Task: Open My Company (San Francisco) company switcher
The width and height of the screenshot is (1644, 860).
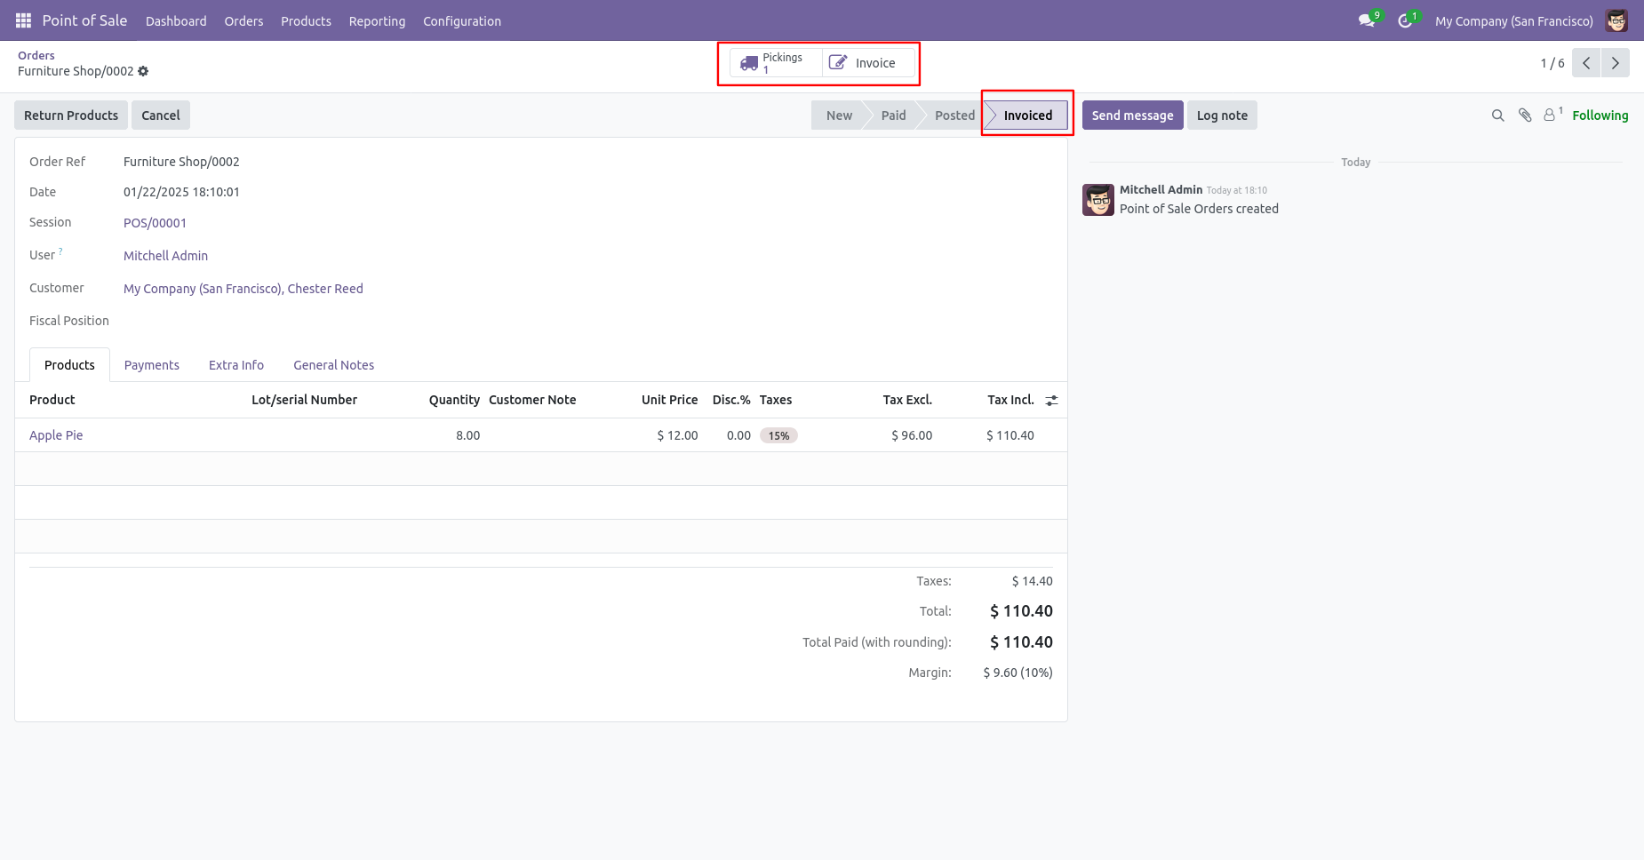Action: point(1514,21)
